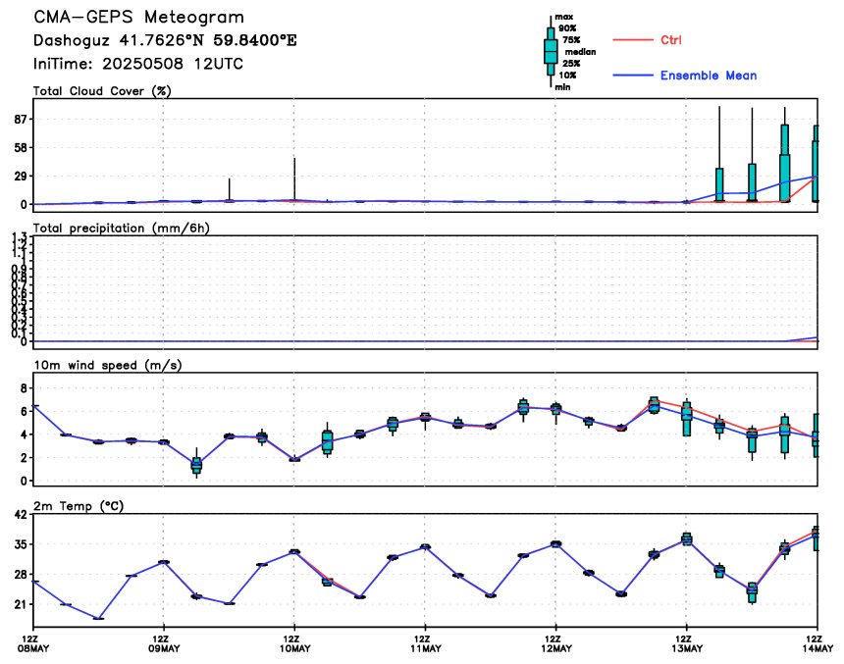This screenshot has height=664, width=844.
Task: Click the red Ctrl legend line
Action: click(x=632, y=40)
